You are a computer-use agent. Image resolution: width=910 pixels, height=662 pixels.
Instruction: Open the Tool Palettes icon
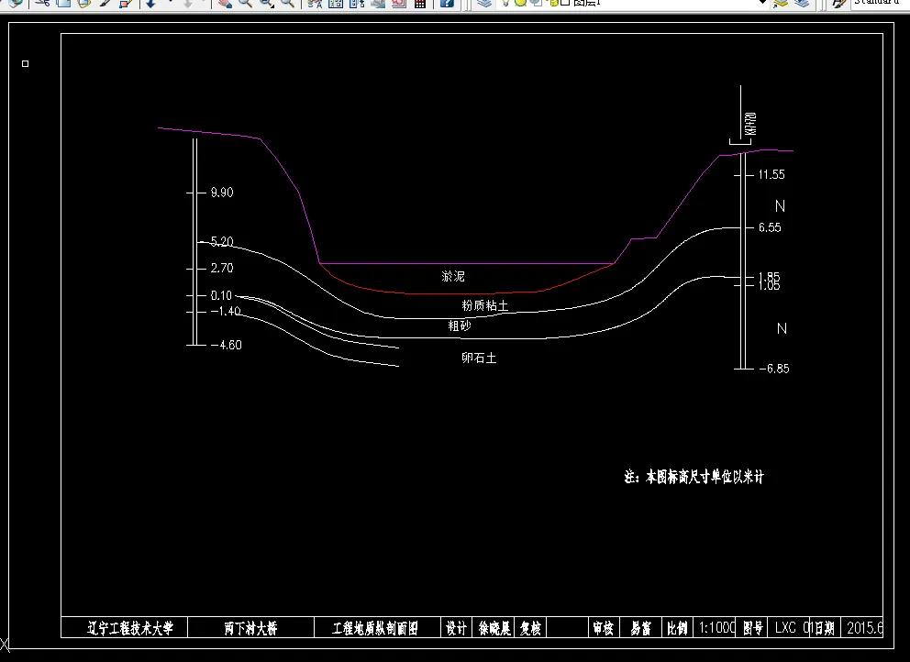(x=356, y=3)
